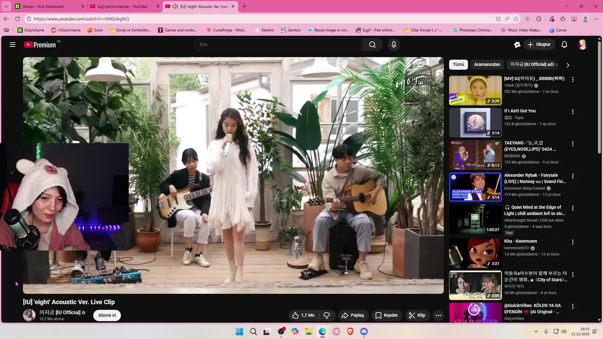Viewport: 603px width, 339px height.
Task: Open Oluştur create menu
Action: pyautogui.click(x=539, y=45)
